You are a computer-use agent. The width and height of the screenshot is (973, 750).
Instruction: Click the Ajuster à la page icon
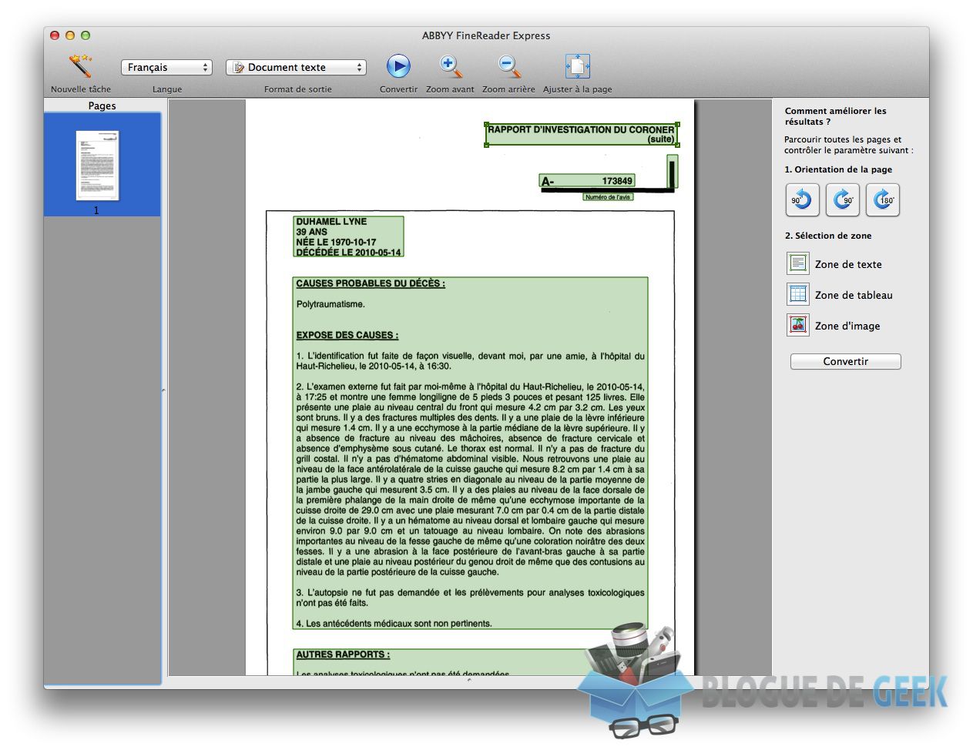pos(578,66)
